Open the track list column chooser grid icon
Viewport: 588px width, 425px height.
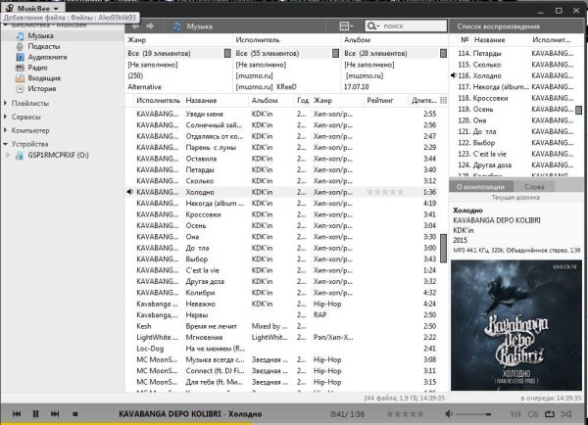click(x=443, y=100)
